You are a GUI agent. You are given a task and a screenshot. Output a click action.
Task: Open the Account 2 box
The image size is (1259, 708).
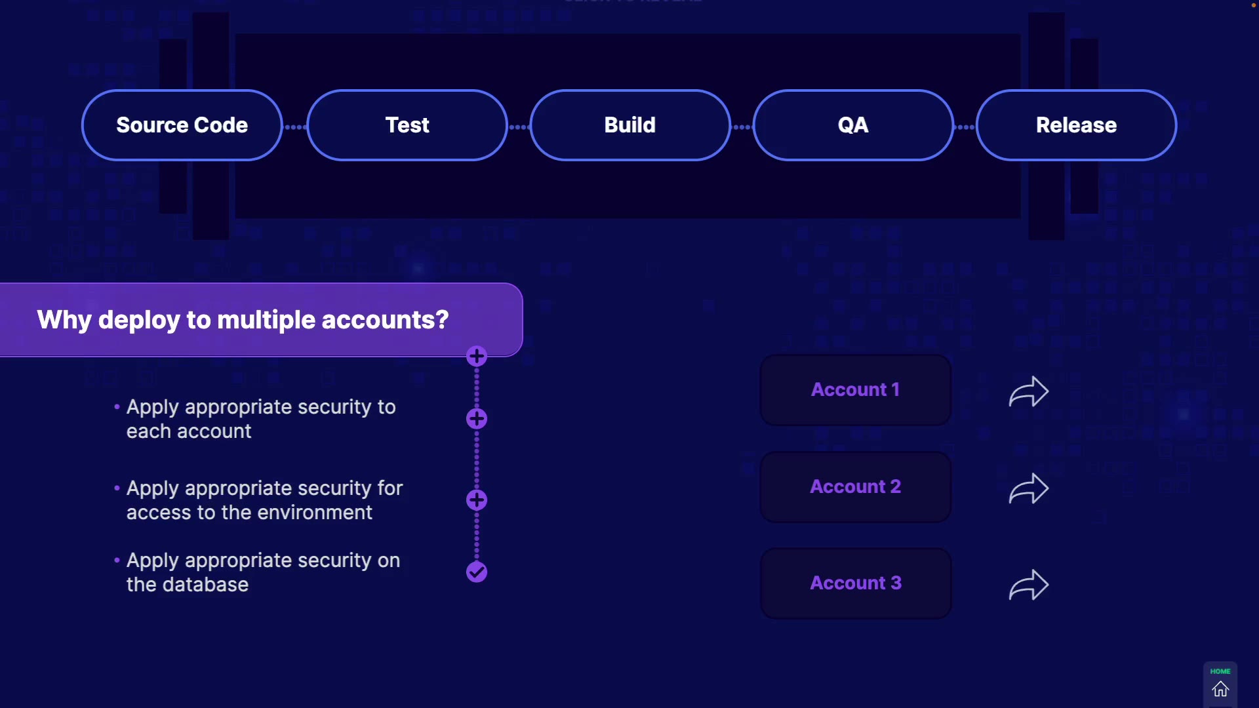coord(855,487)
